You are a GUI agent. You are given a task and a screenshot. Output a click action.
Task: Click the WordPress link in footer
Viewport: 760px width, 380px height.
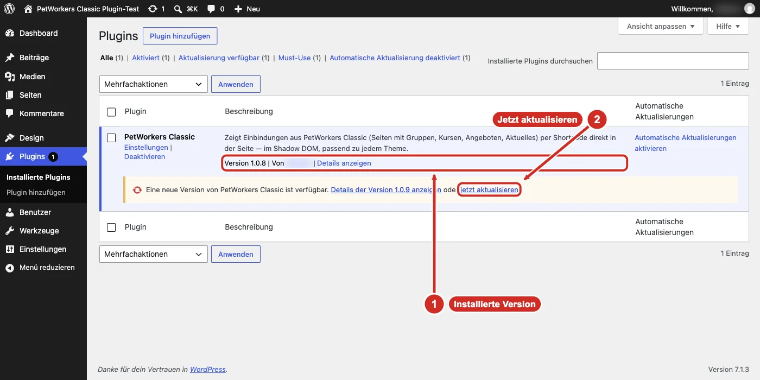pyautogui.click(x=207, y=369)
